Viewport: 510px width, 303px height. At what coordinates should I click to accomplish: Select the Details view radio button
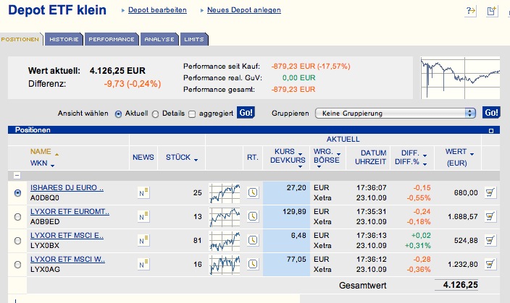tap(156, 114)
